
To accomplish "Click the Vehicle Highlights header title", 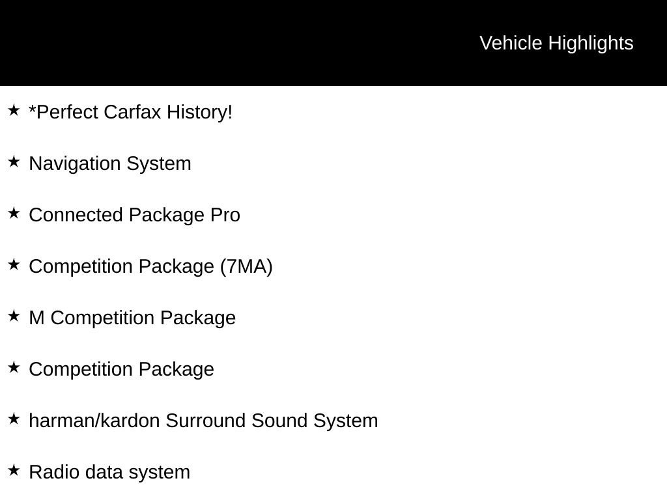I will 556,44.
